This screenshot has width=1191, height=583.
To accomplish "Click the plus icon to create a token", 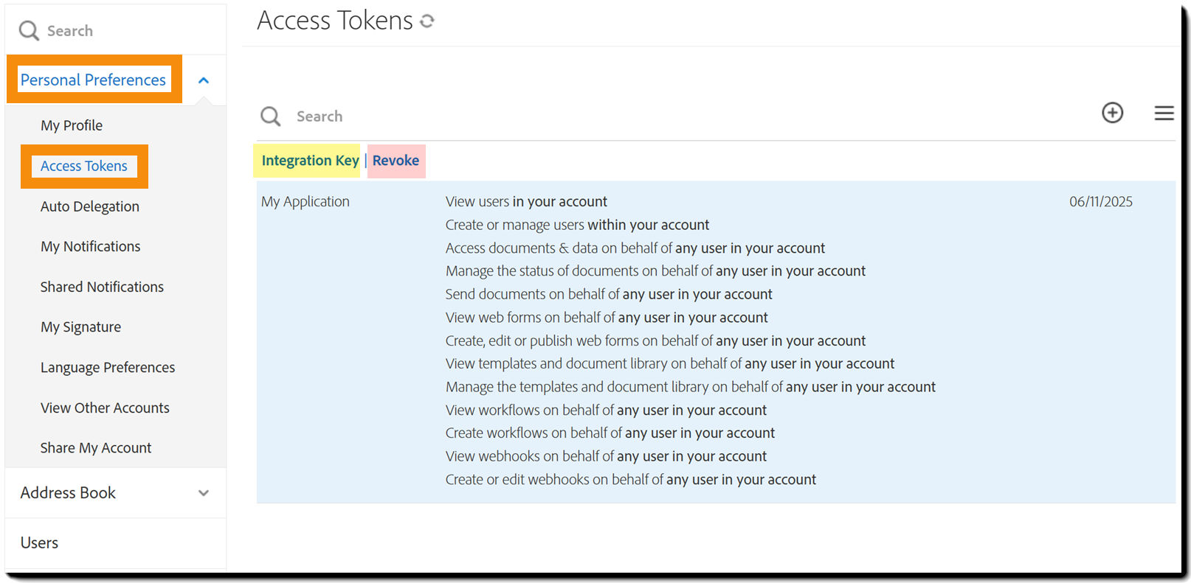I will [x=1112, y=113].
